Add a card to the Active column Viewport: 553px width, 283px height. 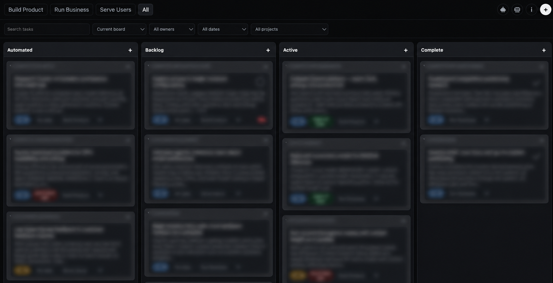tap(406, 50)
